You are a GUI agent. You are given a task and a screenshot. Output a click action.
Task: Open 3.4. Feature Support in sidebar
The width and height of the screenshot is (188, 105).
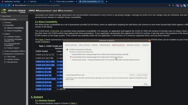coord(11,48)
